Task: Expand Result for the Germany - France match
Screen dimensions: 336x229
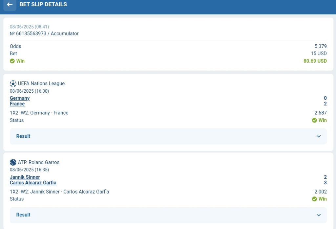Action: [168, 136]
